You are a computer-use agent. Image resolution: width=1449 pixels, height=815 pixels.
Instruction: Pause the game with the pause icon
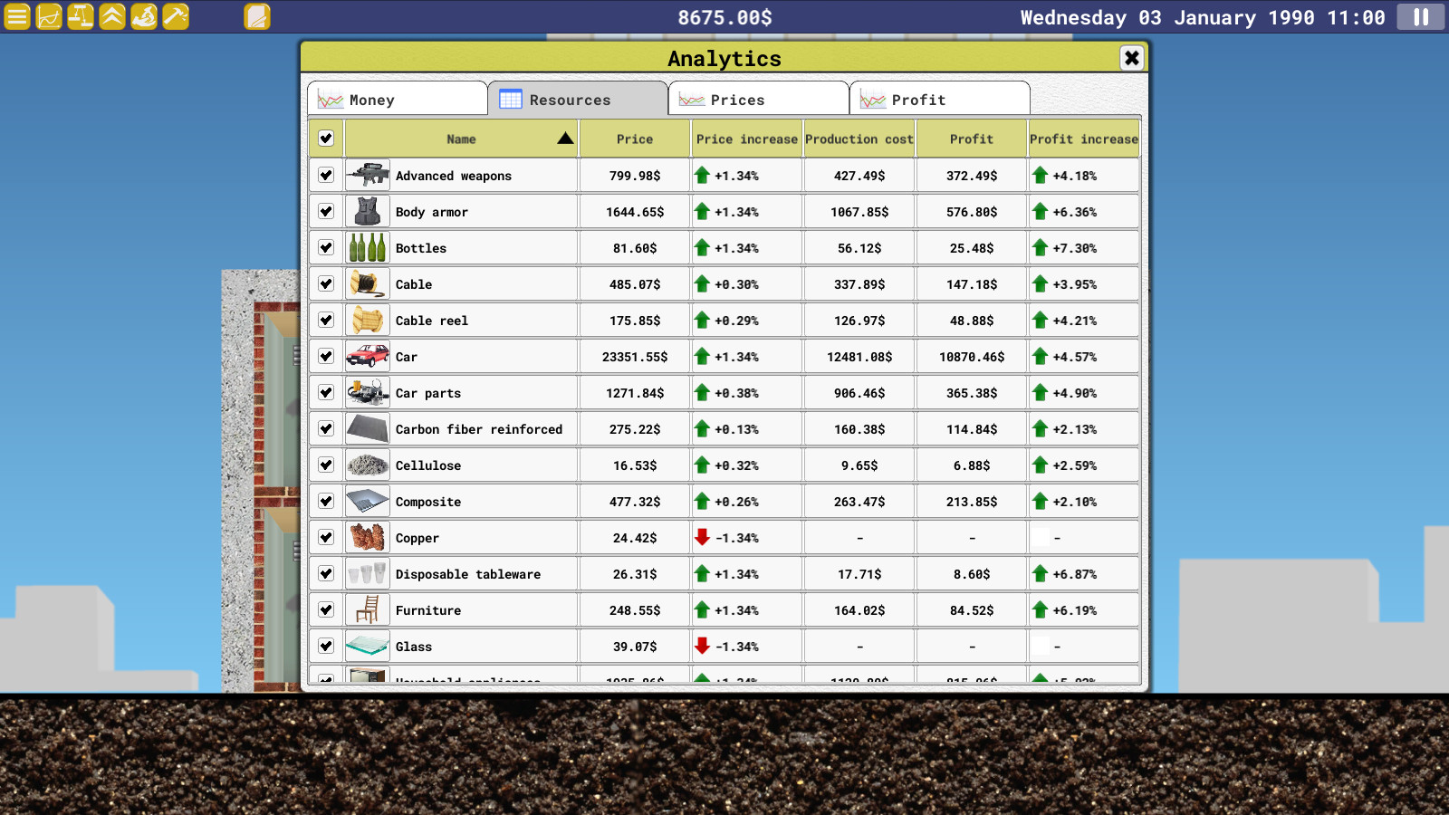click(x=1423, y=15)
